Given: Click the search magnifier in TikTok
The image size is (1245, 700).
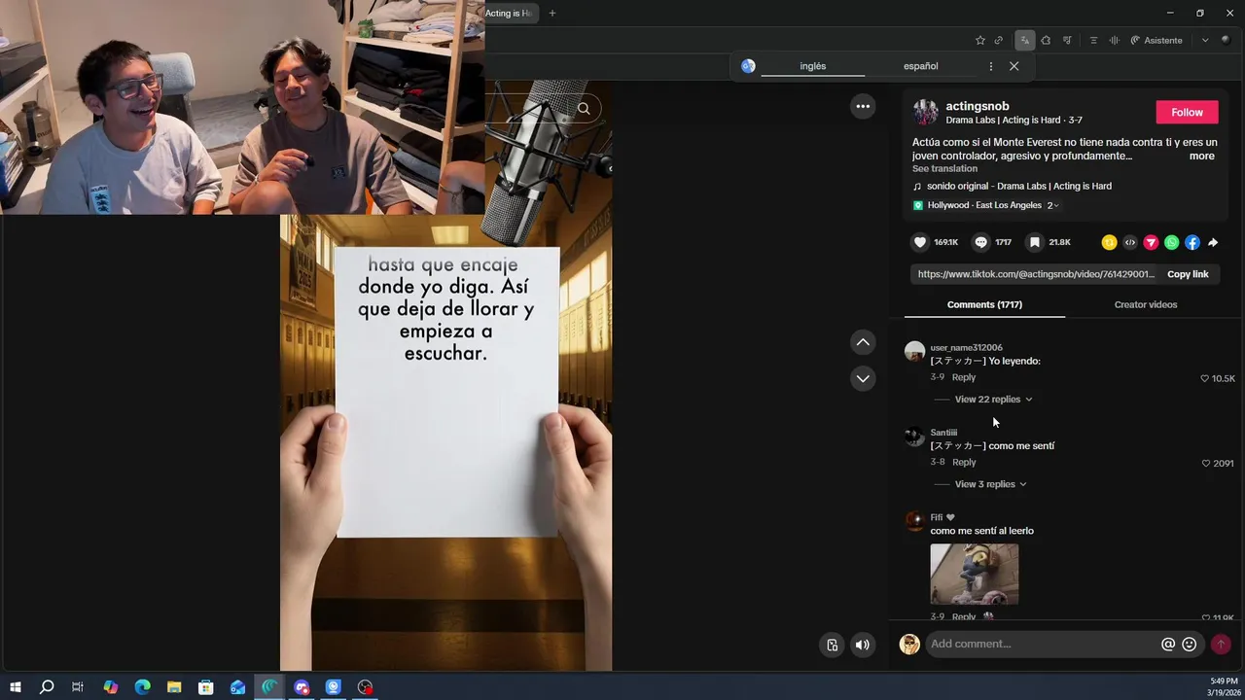Looking at the screenshot, I should point(584,108).
